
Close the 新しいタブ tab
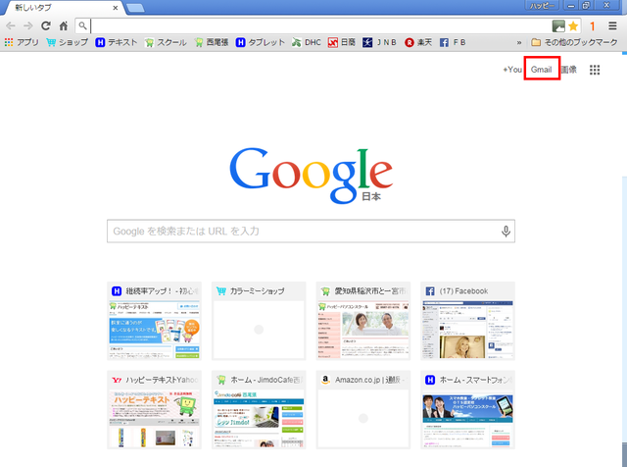tap(116, 8)
